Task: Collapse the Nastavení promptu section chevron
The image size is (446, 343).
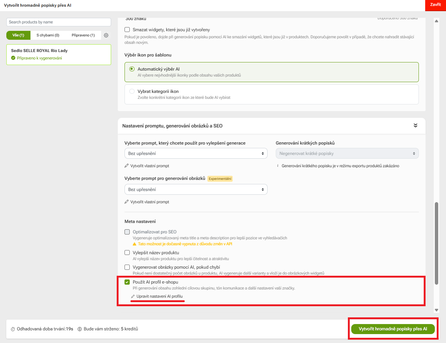Action: pyautogui.click(x=416, y=126)
